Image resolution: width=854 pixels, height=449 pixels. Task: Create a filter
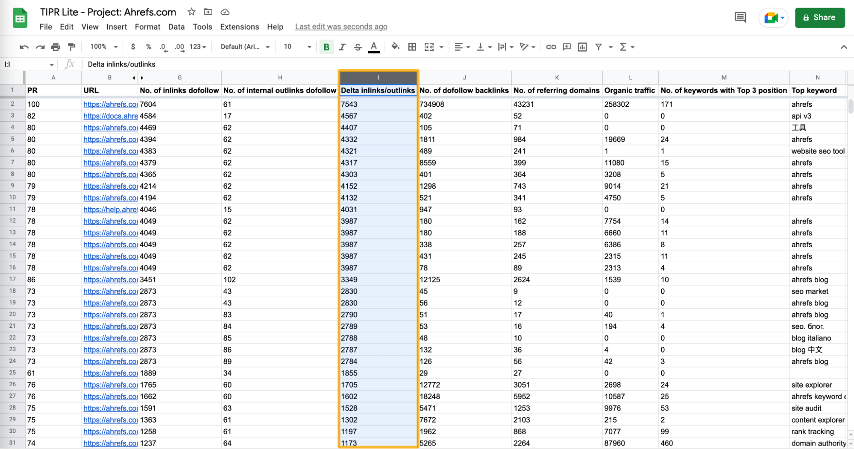point(599,47)
